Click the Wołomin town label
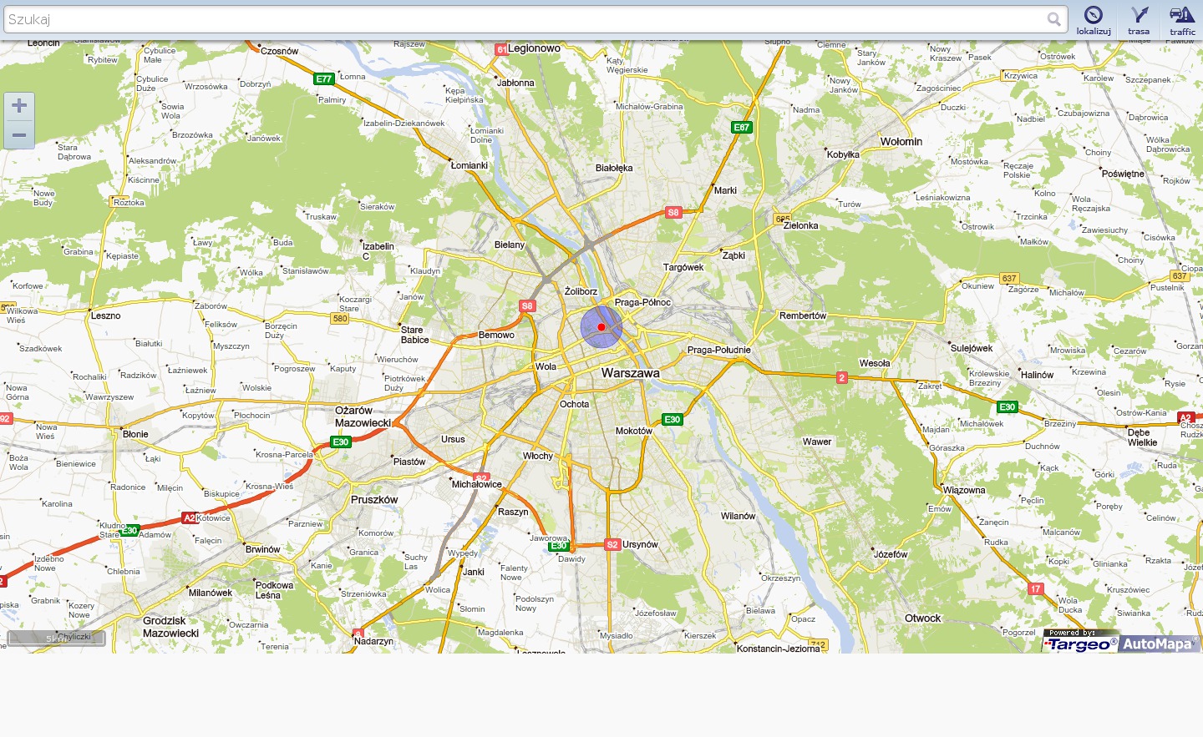Viewport: 1203px width, 737px height. pos(901,142)
